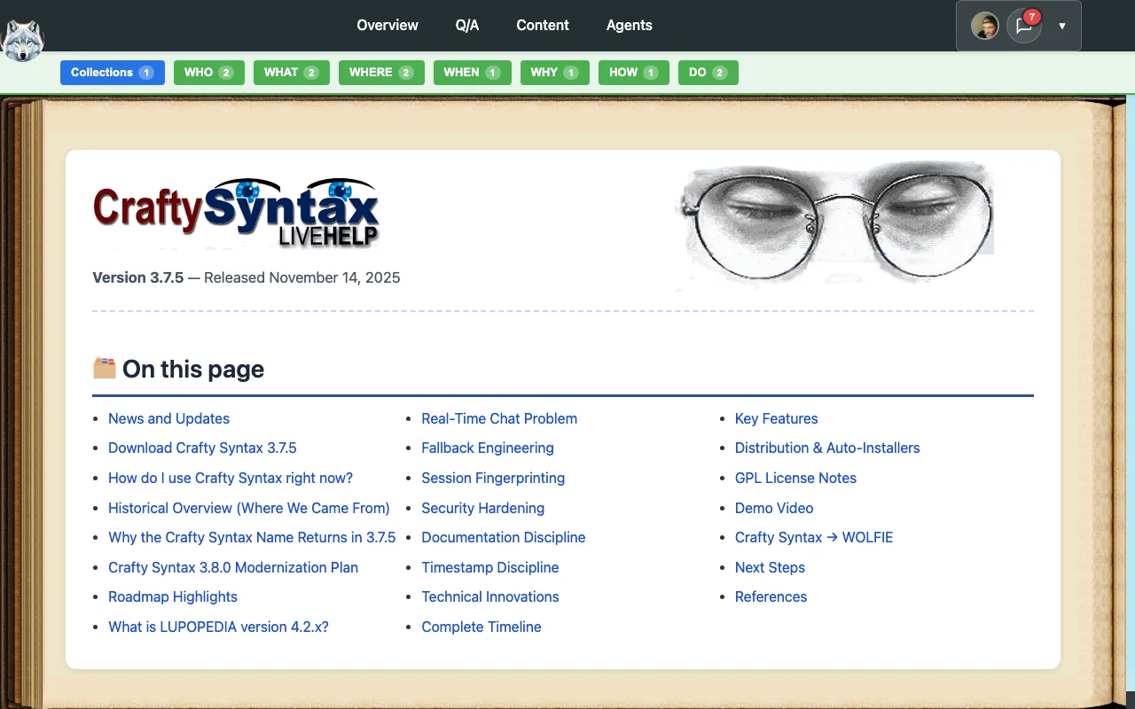
Task: Go to Documentation Discipline section
Action: click(504, 537)
